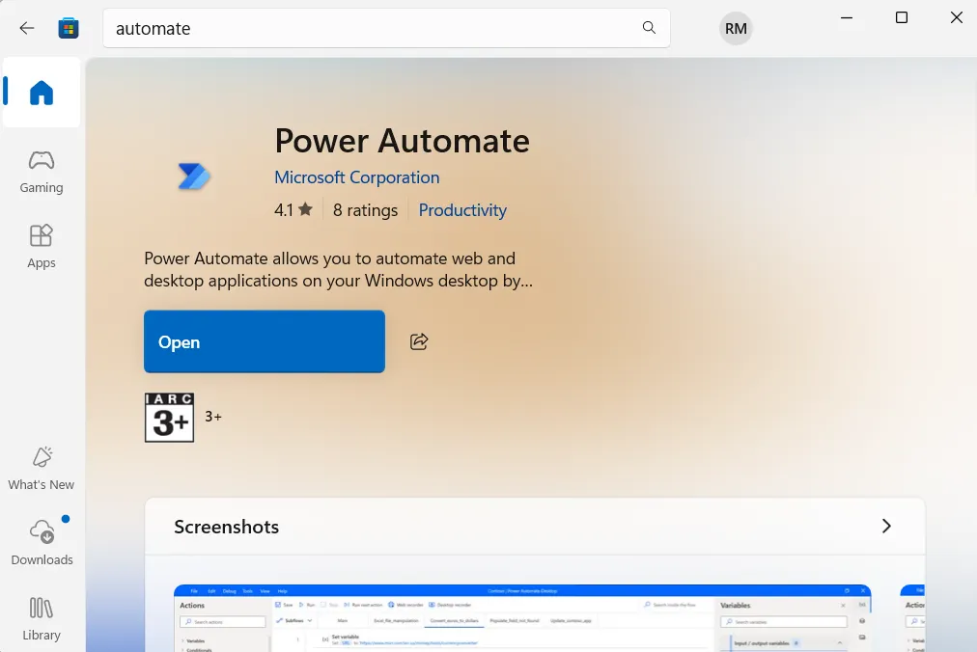Click the share icon next to Open
Image resolution: width=977 pixels, height=652 pixels.
419,341
